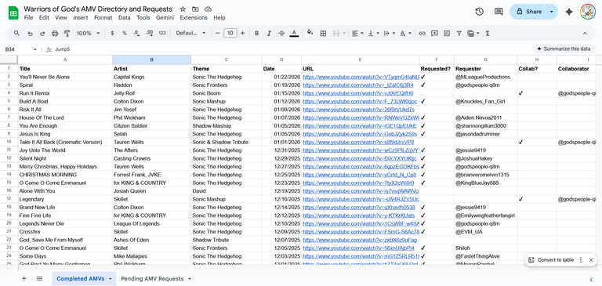
Task: Open the comments panel icon
Action: (x=499, y=12)
